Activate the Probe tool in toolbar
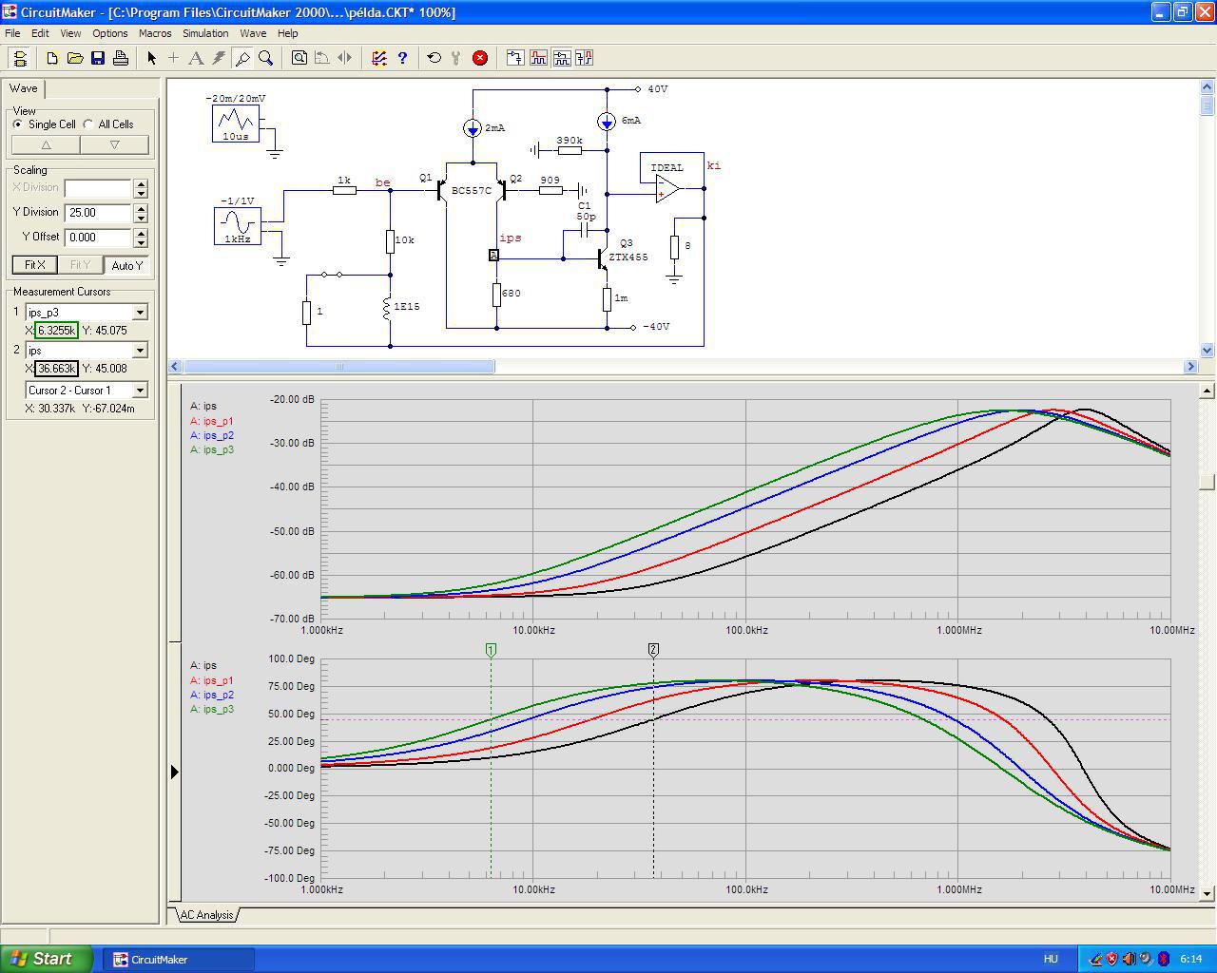 [242, 58]
